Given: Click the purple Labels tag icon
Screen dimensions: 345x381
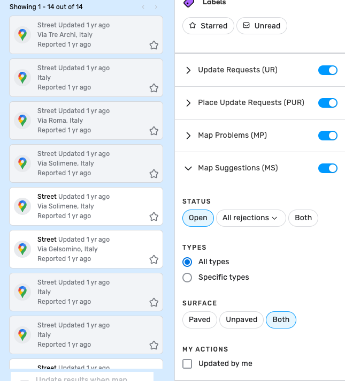Looking at the screenshot, I should point(188,3).
